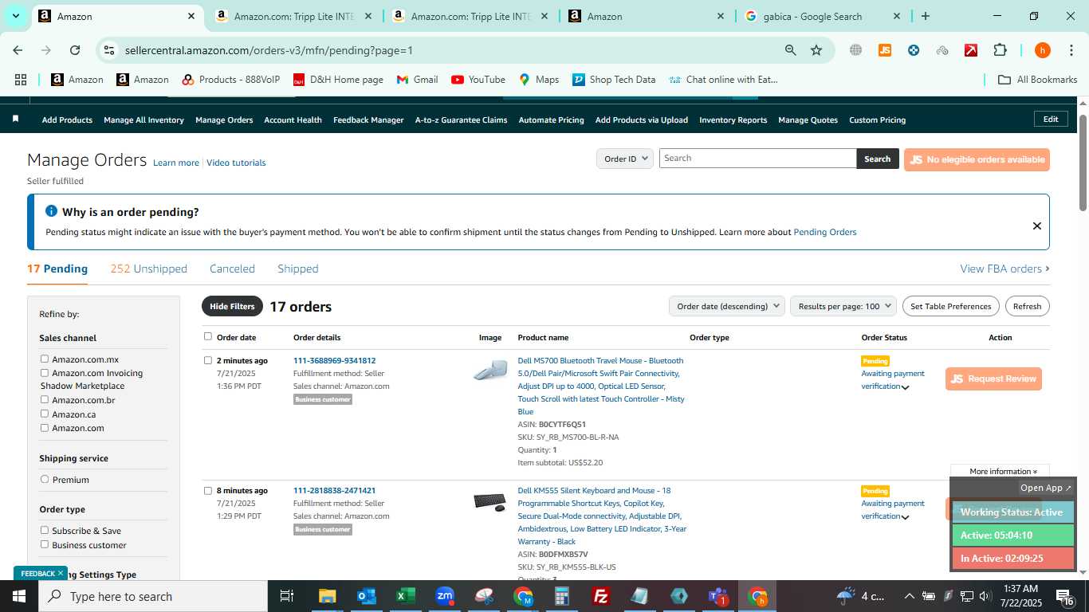The height and width of the screenshot is (612, 1089).
Task: Open order link 111-2818838-2471421
Action: (x=334, y=491)
